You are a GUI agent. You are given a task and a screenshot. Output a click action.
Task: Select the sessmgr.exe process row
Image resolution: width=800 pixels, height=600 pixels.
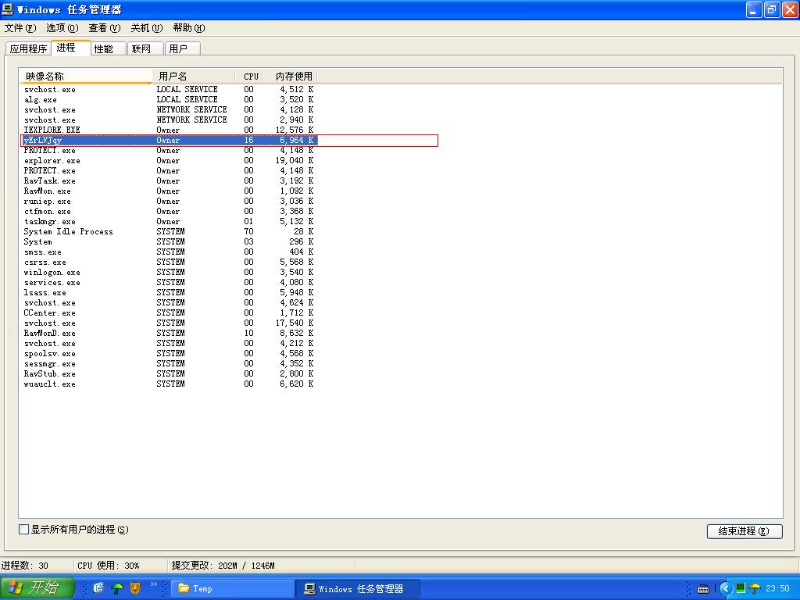[169, 364]
